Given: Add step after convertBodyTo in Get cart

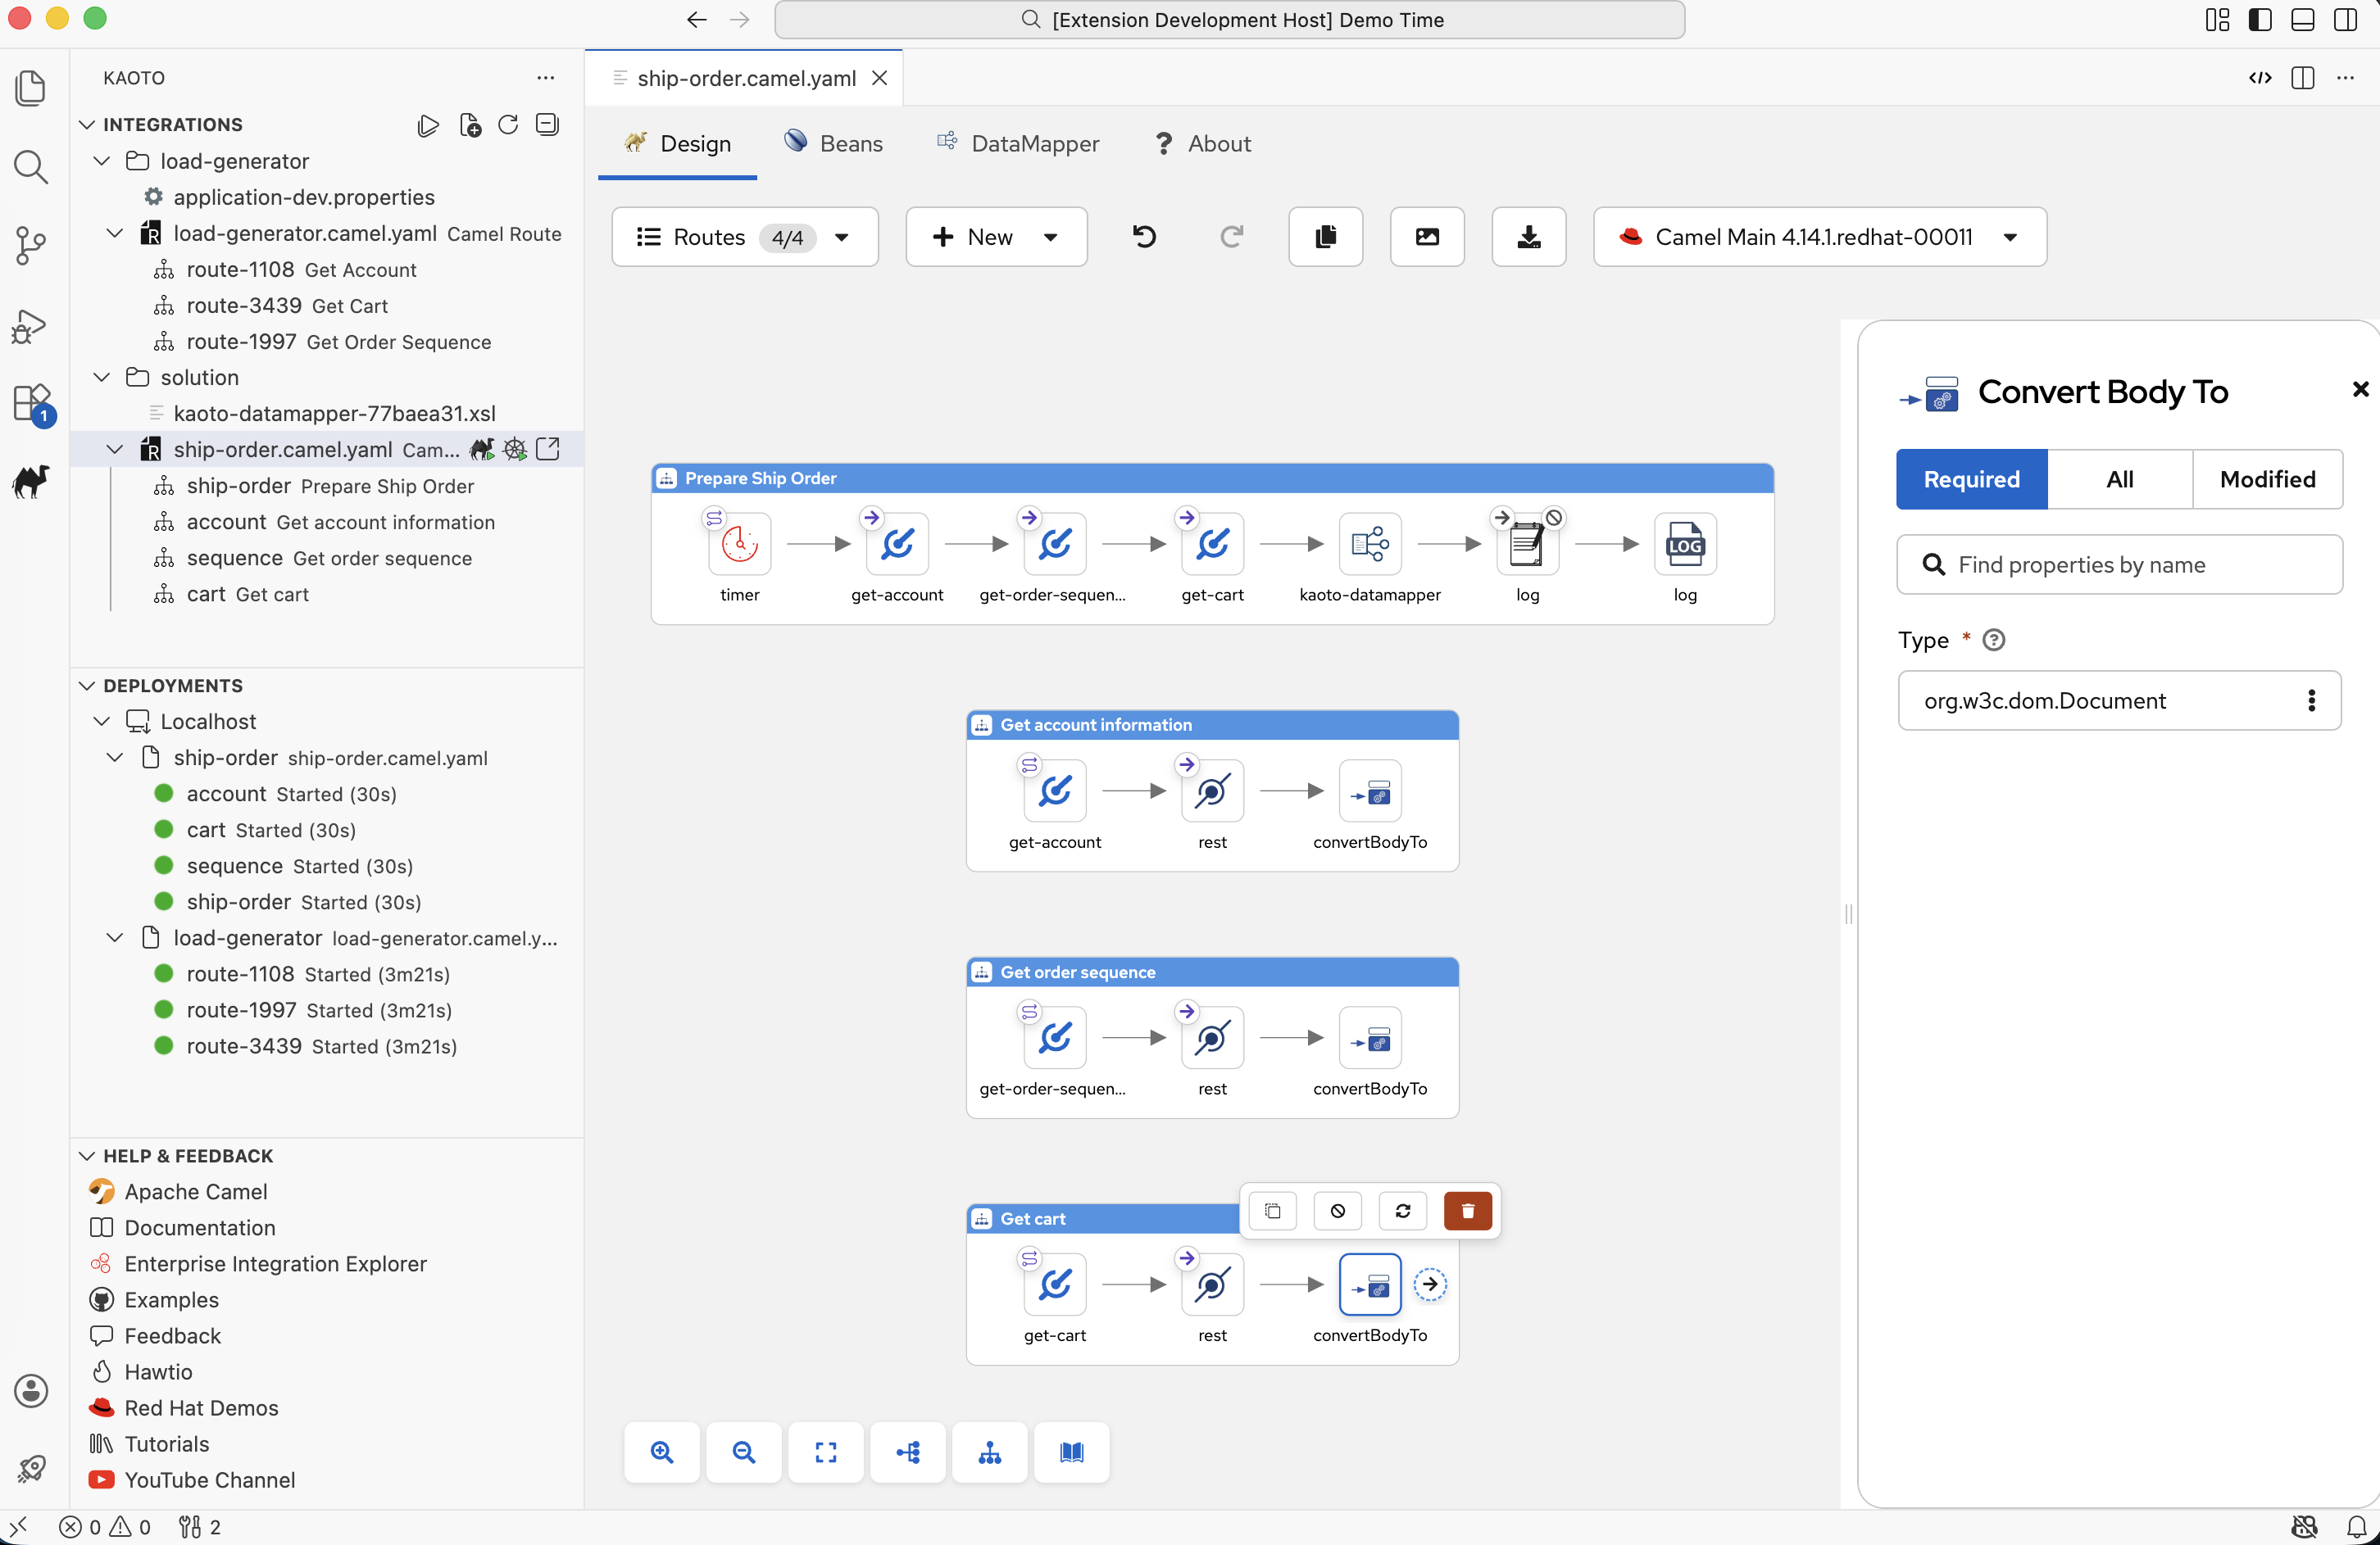Looking at the screenshot, I should click(x=1430, y=1284).
